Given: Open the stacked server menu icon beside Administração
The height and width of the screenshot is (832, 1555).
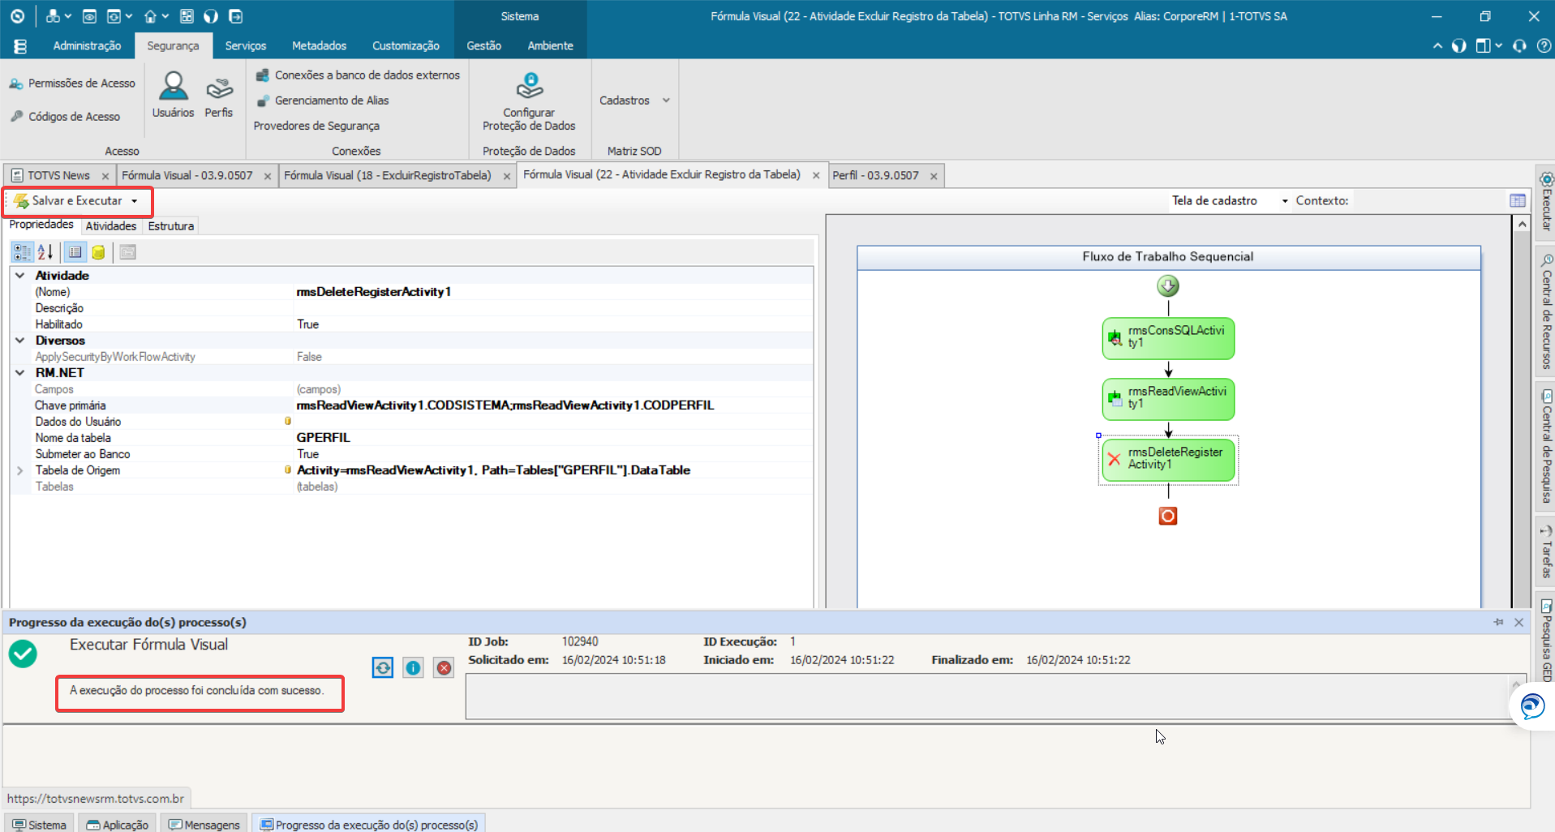Looking at the screenshot, I should (20, 46).
